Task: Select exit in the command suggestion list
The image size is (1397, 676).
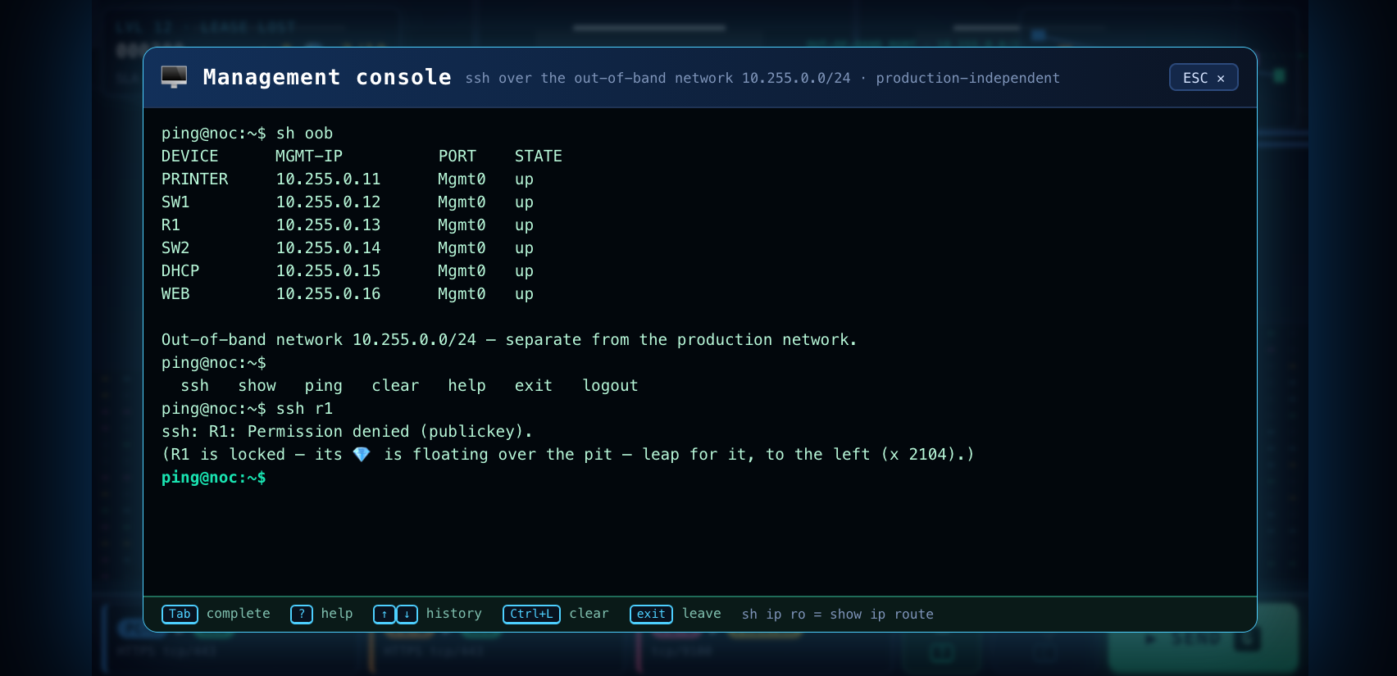Action: 534,385
